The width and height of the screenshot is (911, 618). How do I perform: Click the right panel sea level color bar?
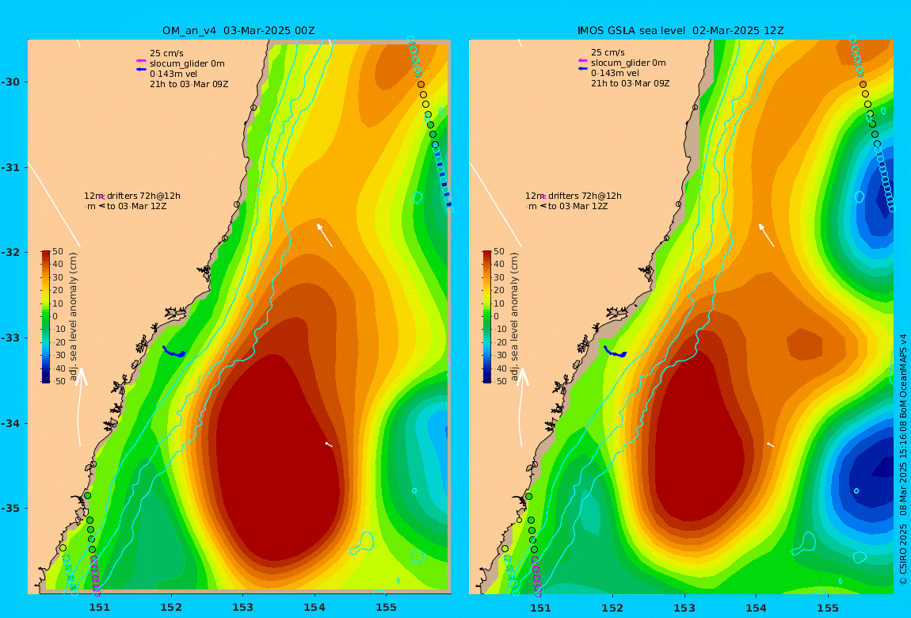pyautogui.click(x=487, y=317)
